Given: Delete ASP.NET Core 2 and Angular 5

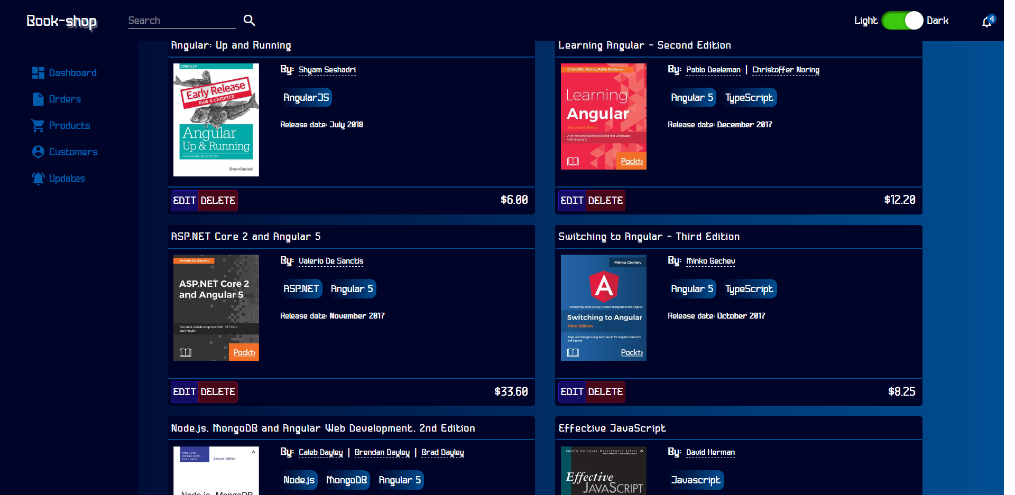Looking at the screenshot, I should pyautogui.click(x=218, y=392).
